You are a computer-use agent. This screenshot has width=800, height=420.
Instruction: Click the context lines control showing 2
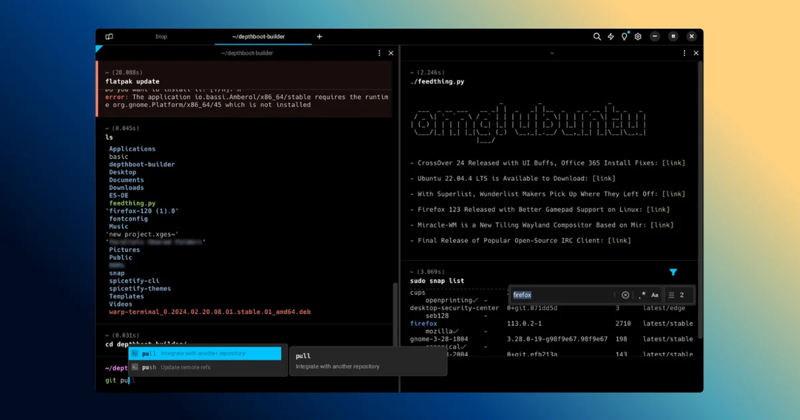coord(679,295)
